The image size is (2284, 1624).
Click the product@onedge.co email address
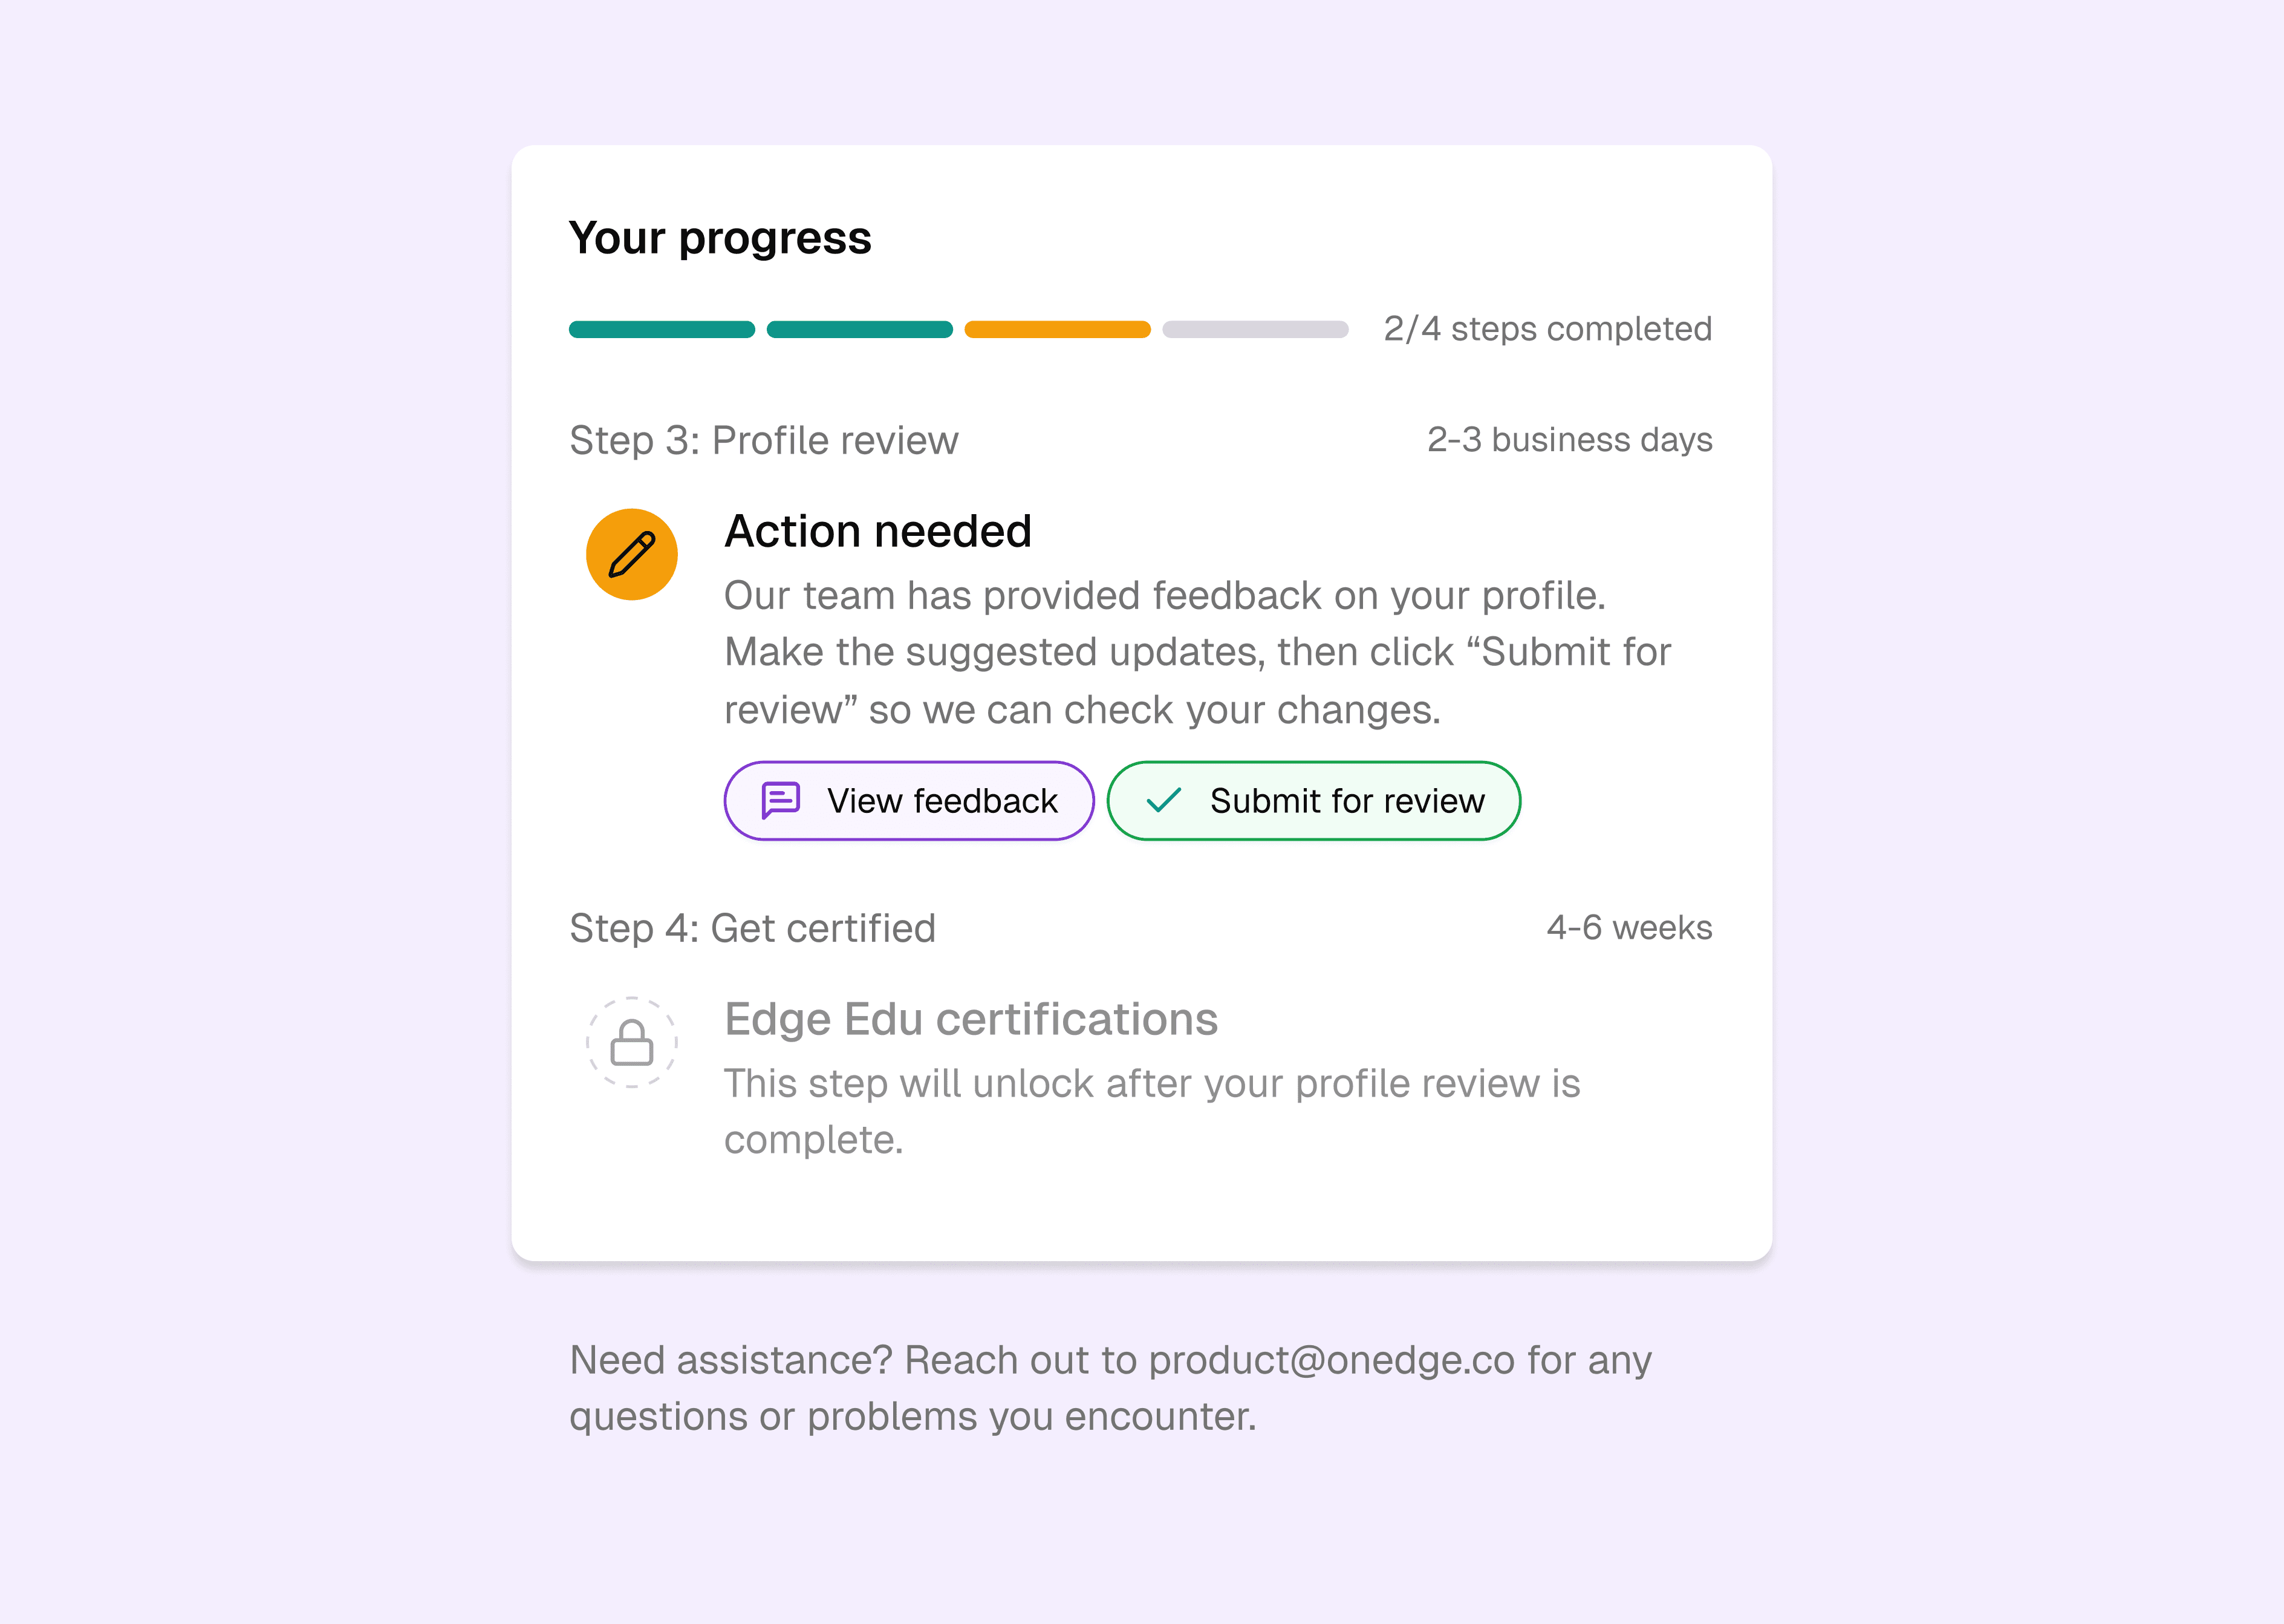(1332, 1360)
